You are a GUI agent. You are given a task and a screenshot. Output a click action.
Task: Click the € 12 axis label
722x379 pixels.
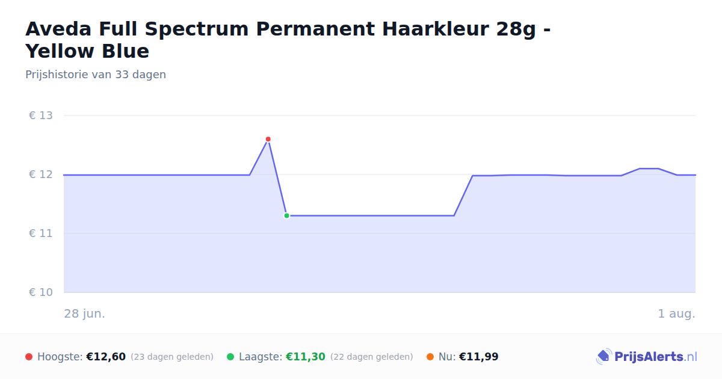coord(41,174)
